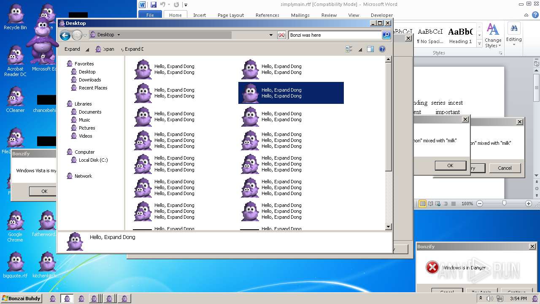Screen dimensions: 540x304
Task: Click the Save icon in Word's quick access toolbar
Action: pyautogui.click(x=154, y=5)
